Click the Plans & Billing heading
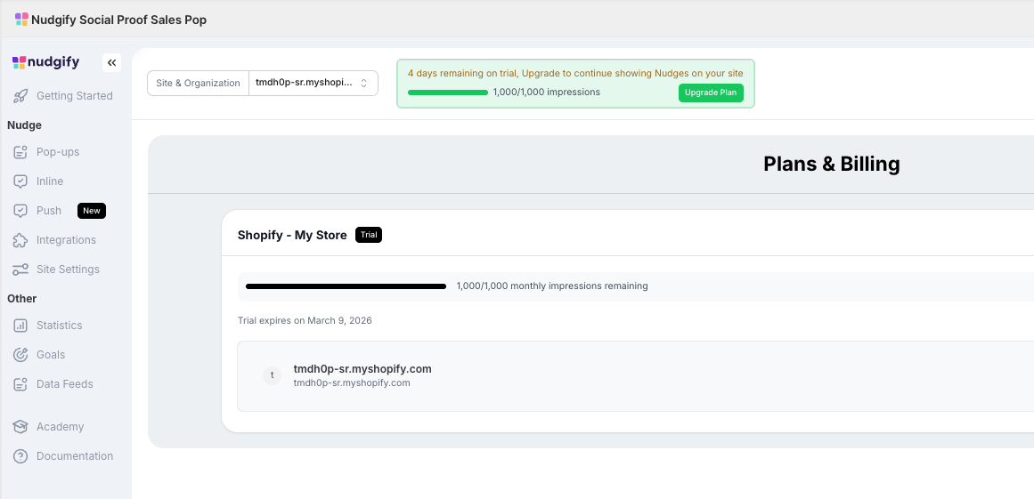This screenshot has height=499, width=1034. 832,164
